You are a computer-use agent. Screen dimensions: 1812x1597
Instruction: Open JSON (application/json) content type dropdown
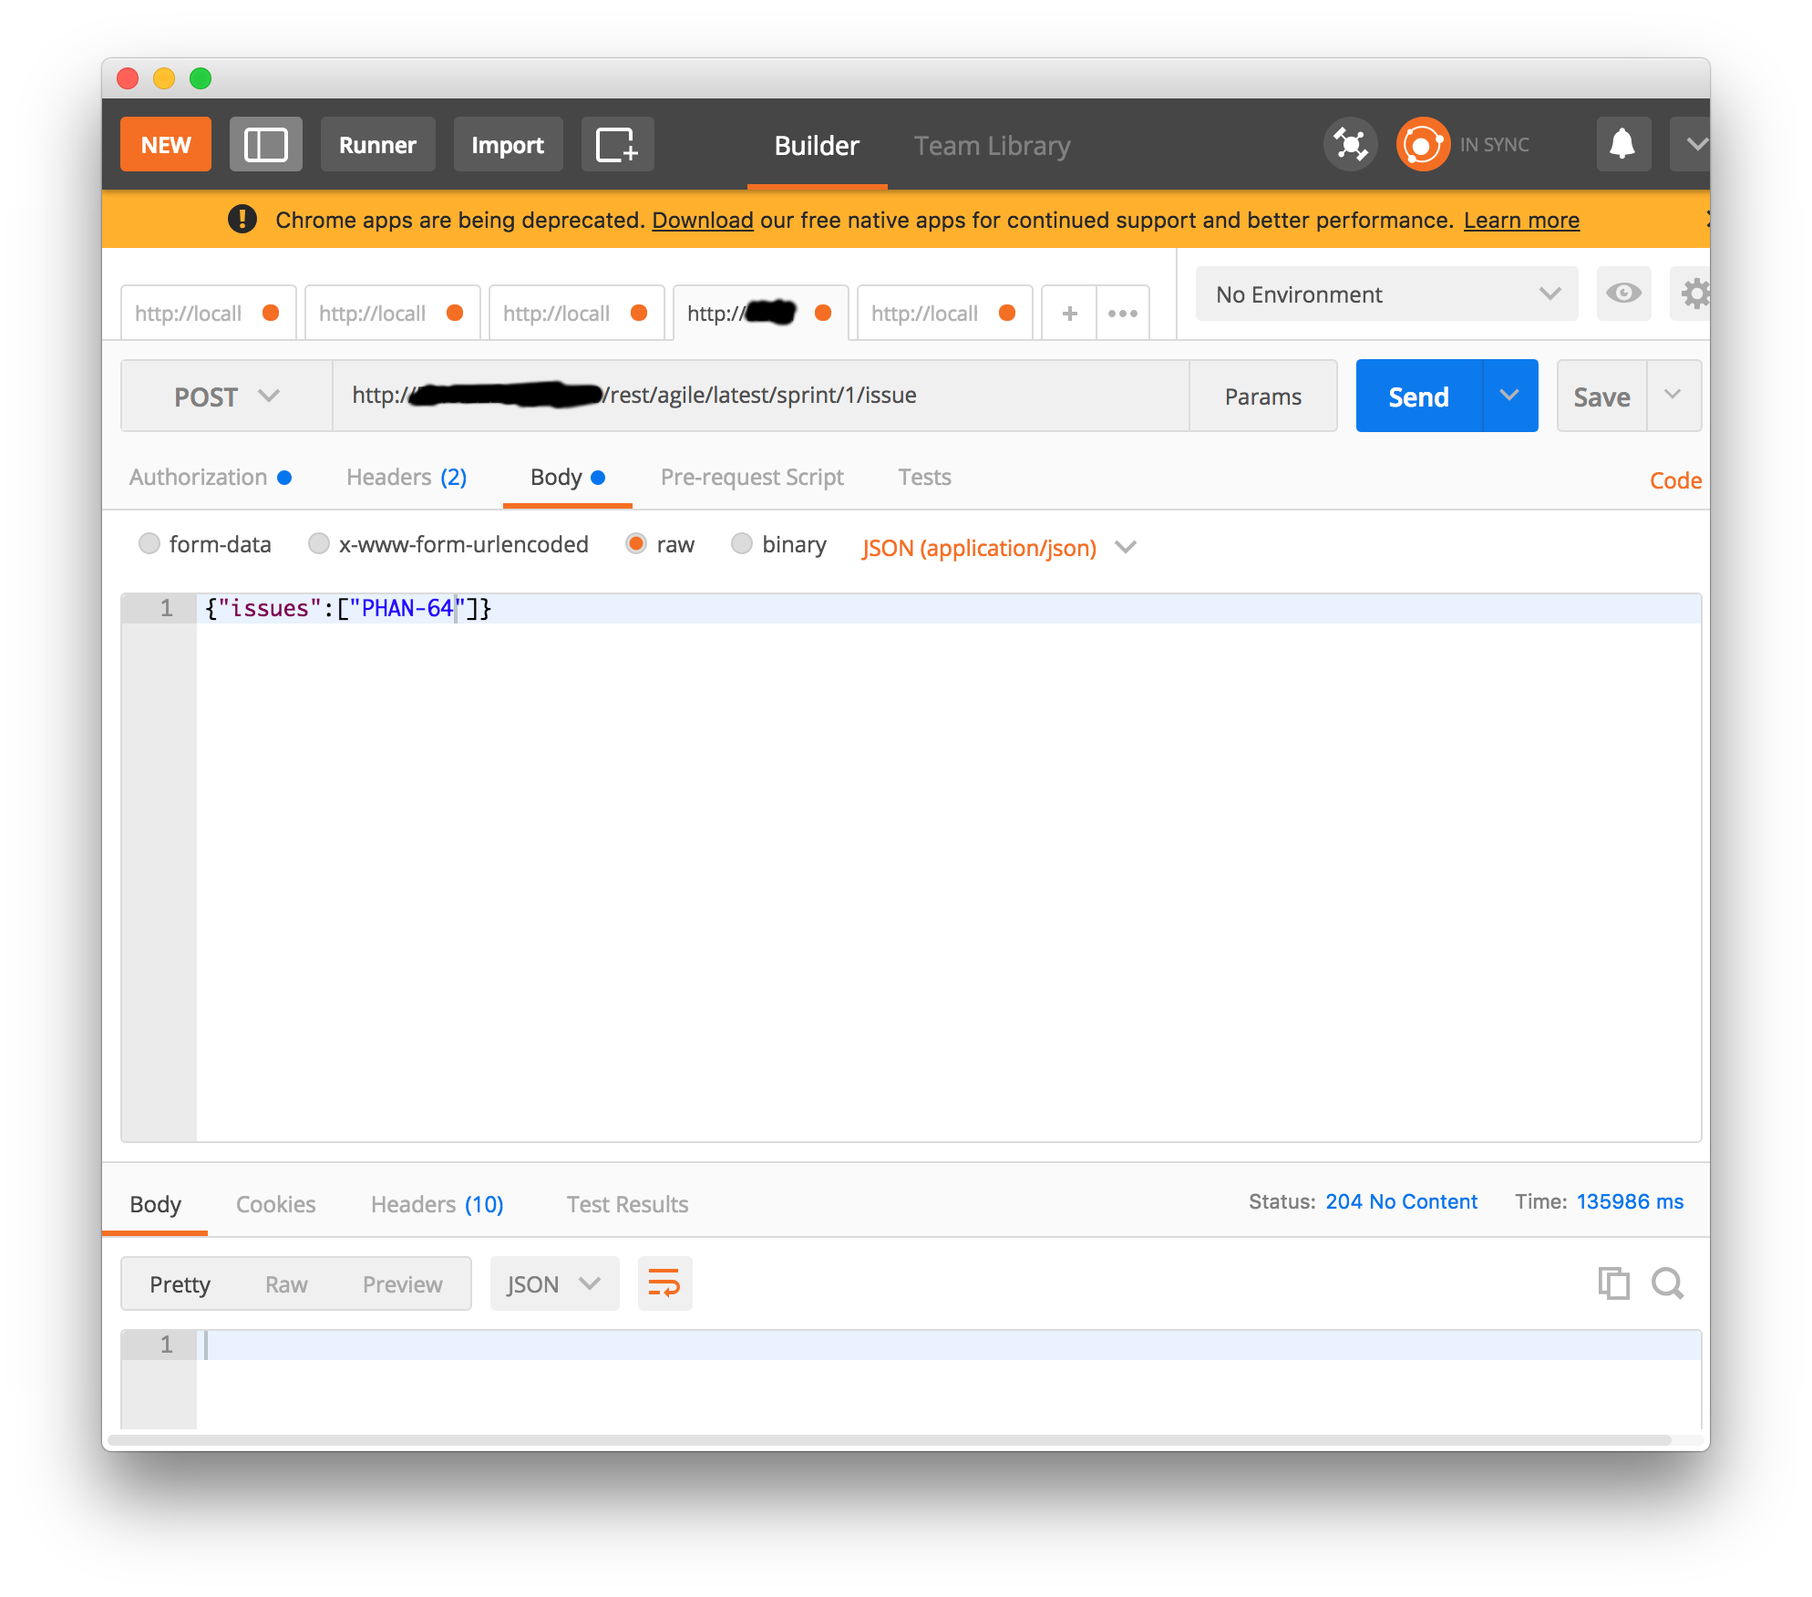tap(999, 548)
